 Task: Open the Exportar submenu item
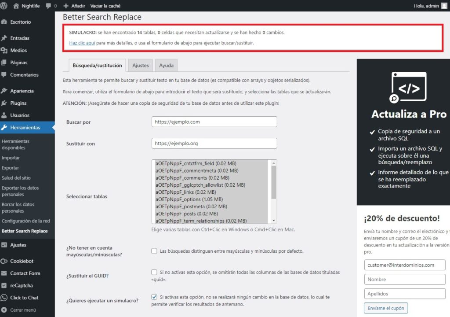point(11,168)
